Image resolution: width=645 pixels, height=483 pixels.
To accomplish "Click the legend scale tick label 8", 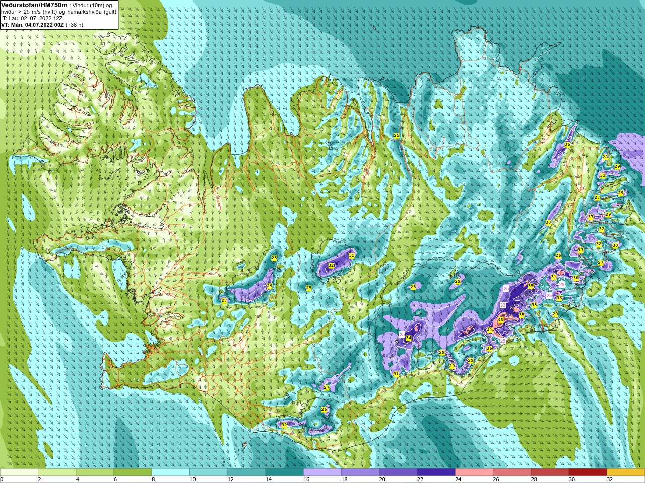I will 153,479.
